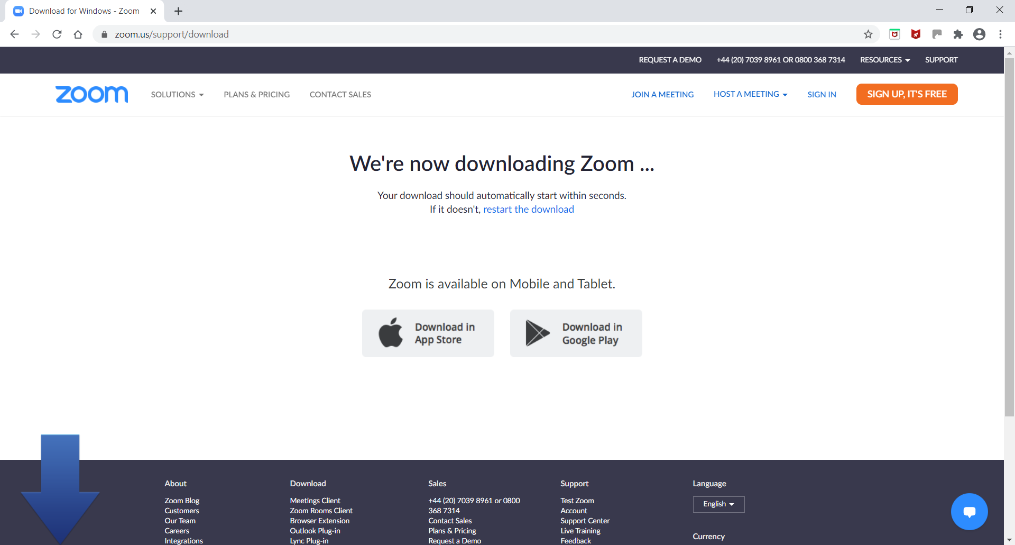The width and height of the screenshot is (1015, 545).
Task: Click Download in App Store button
Action: coord(428,333)
